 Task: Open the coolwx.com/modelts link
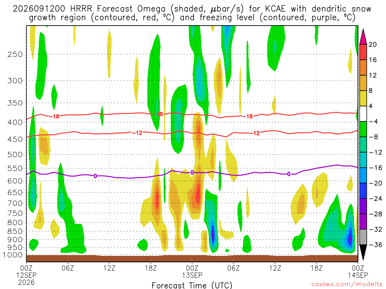347,284
